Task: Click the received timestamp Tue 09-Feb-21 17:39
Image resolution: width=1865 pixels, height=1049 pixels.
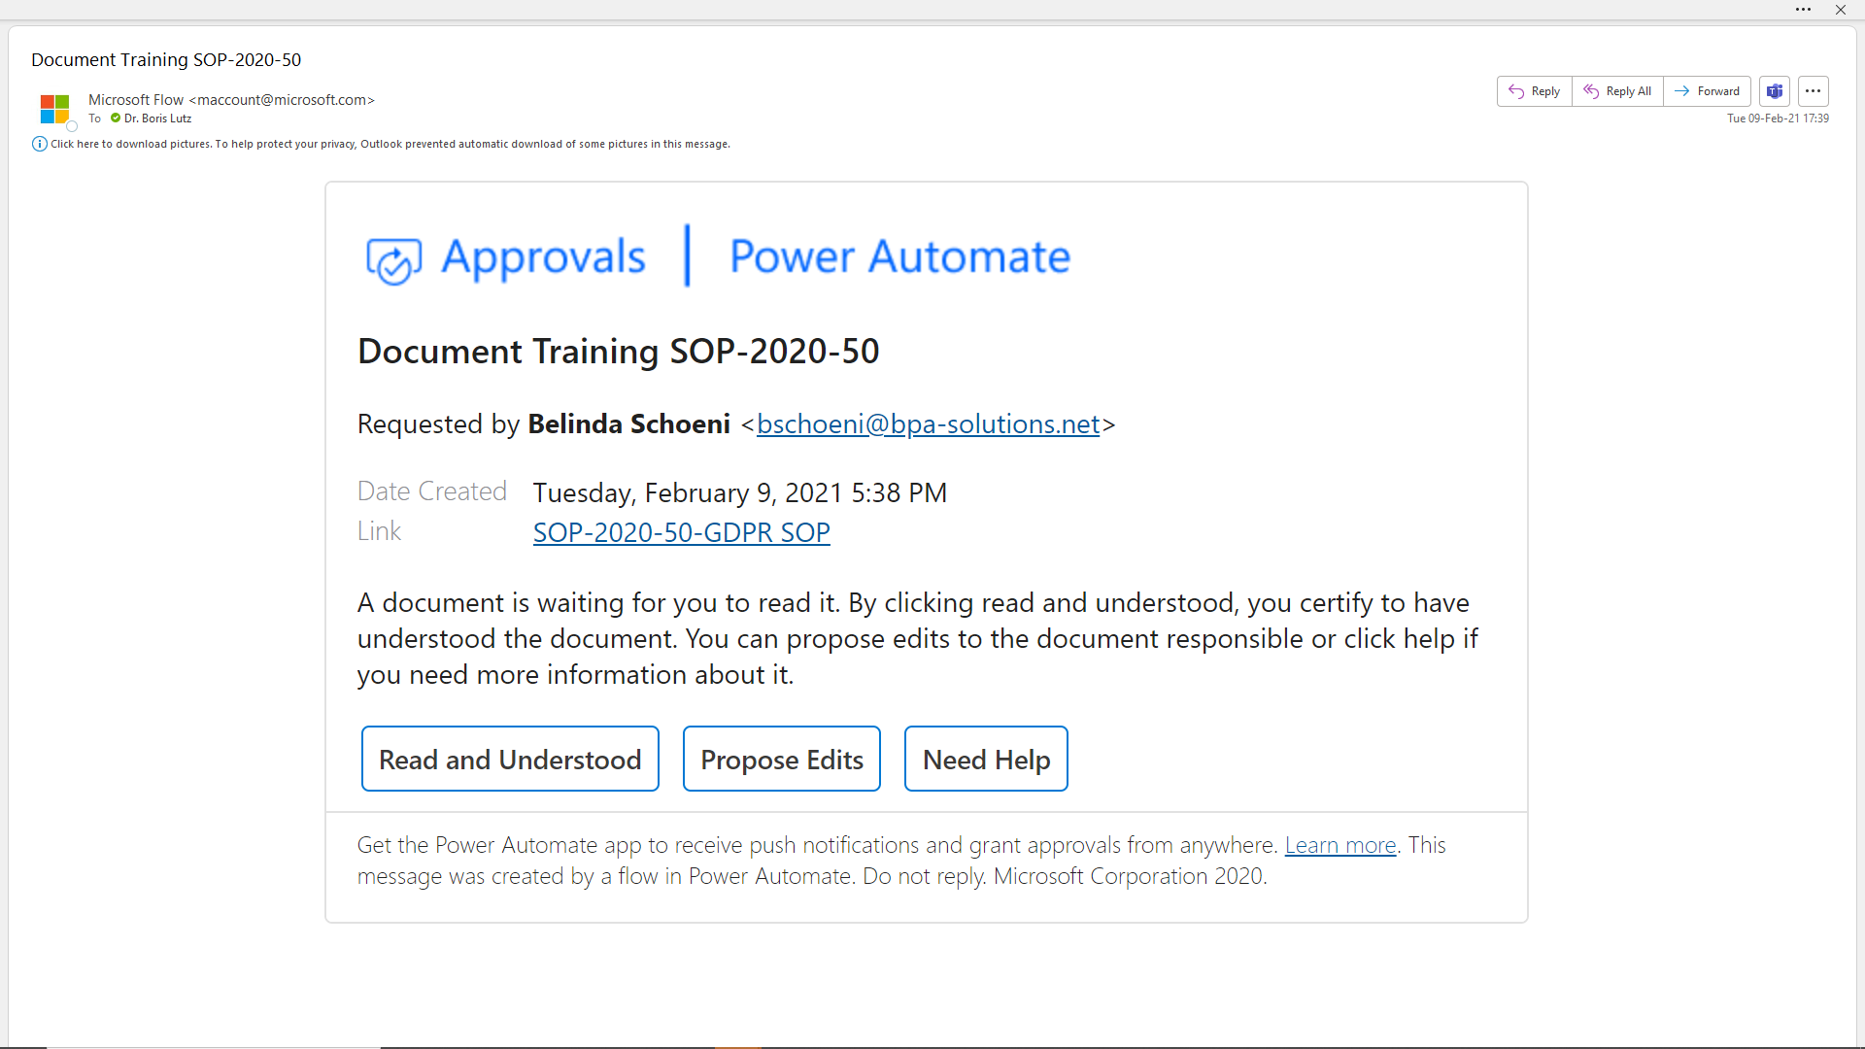Action: click(1778, 118)
